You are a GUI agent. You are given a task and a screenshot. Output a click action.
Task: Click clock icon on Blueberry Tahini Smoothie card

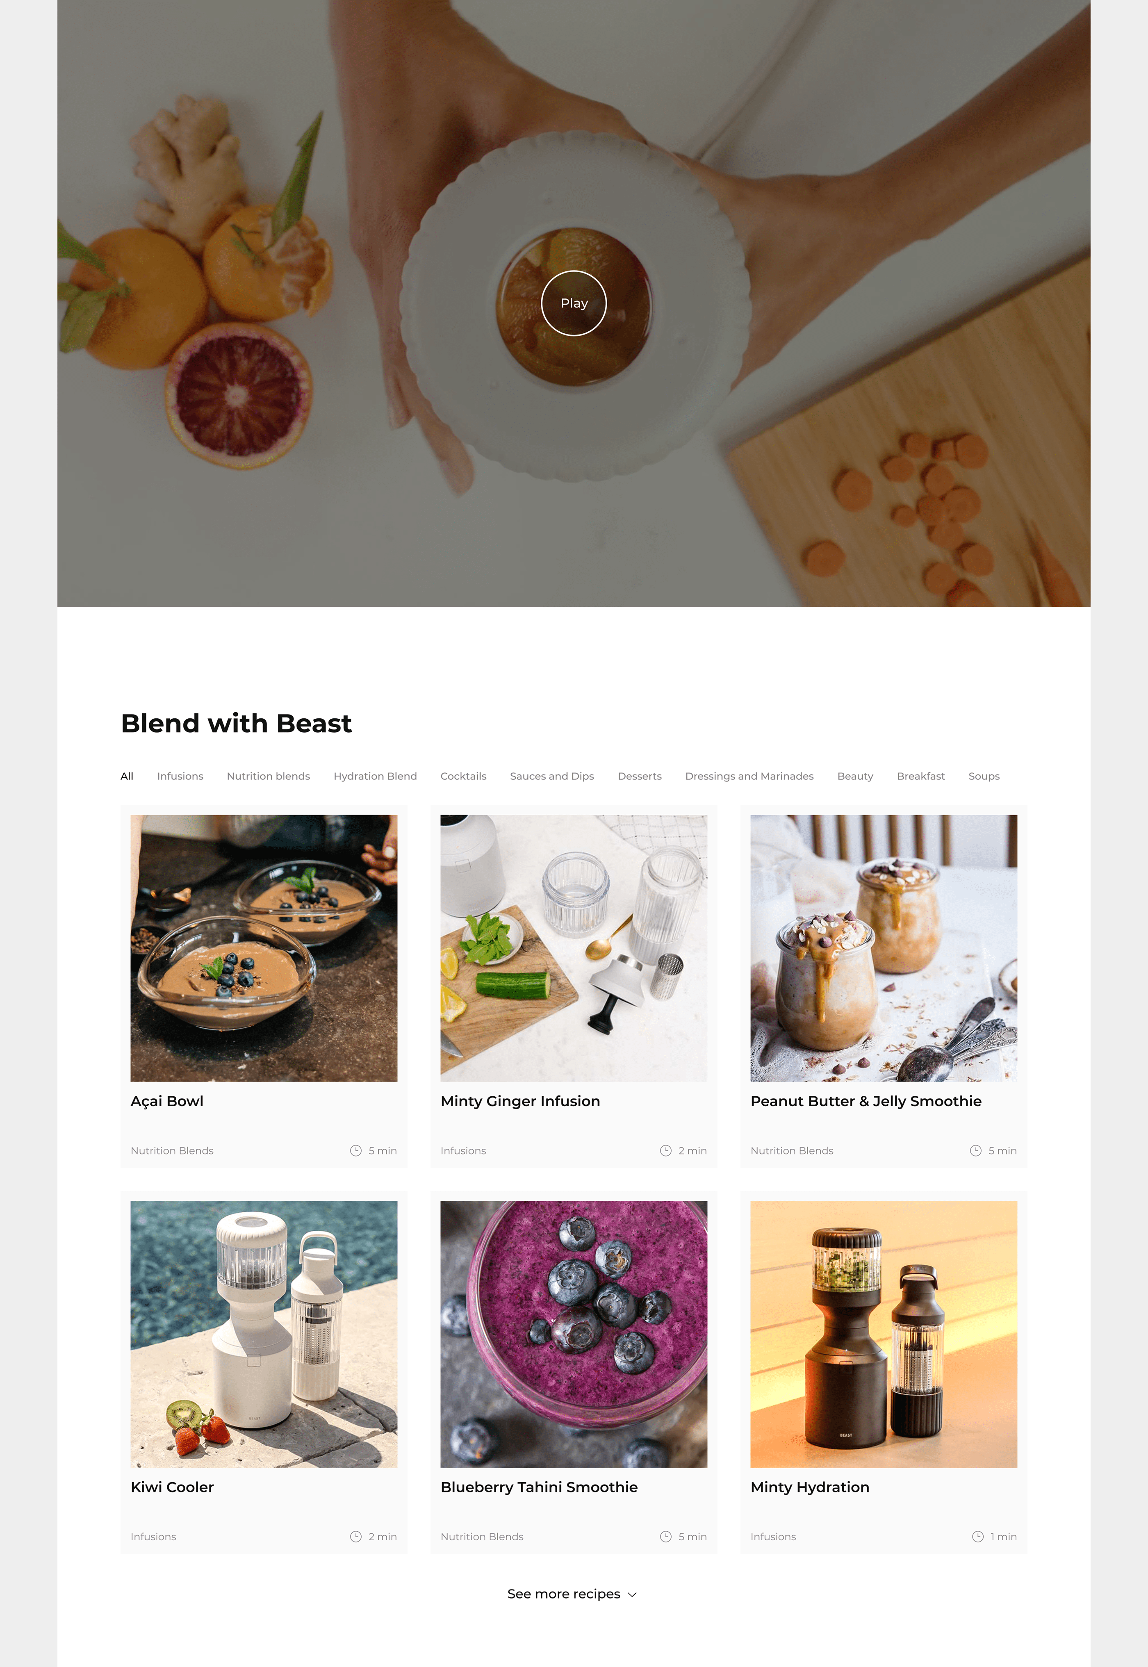point(665,1536)
